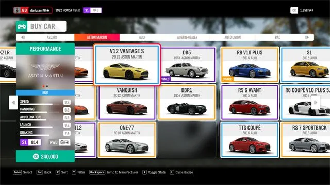The height and width of the screenshot is (185, 330).
Task: Click the 240,000 credits price button
Action: click(45, 156)
